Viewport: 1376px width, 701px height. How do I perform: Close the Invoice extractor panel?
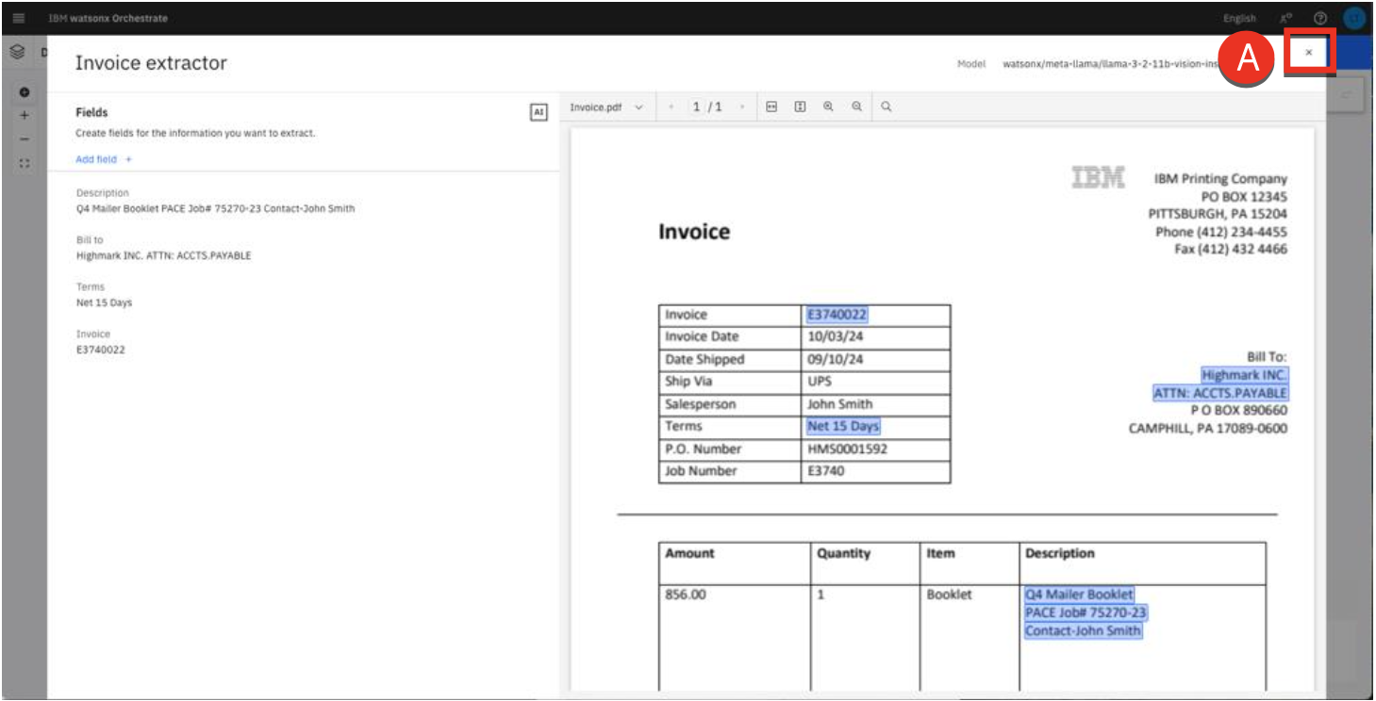(x=1308, y=53)
